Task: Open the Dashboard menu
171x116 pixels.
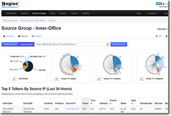Action: tap(11, 13)
